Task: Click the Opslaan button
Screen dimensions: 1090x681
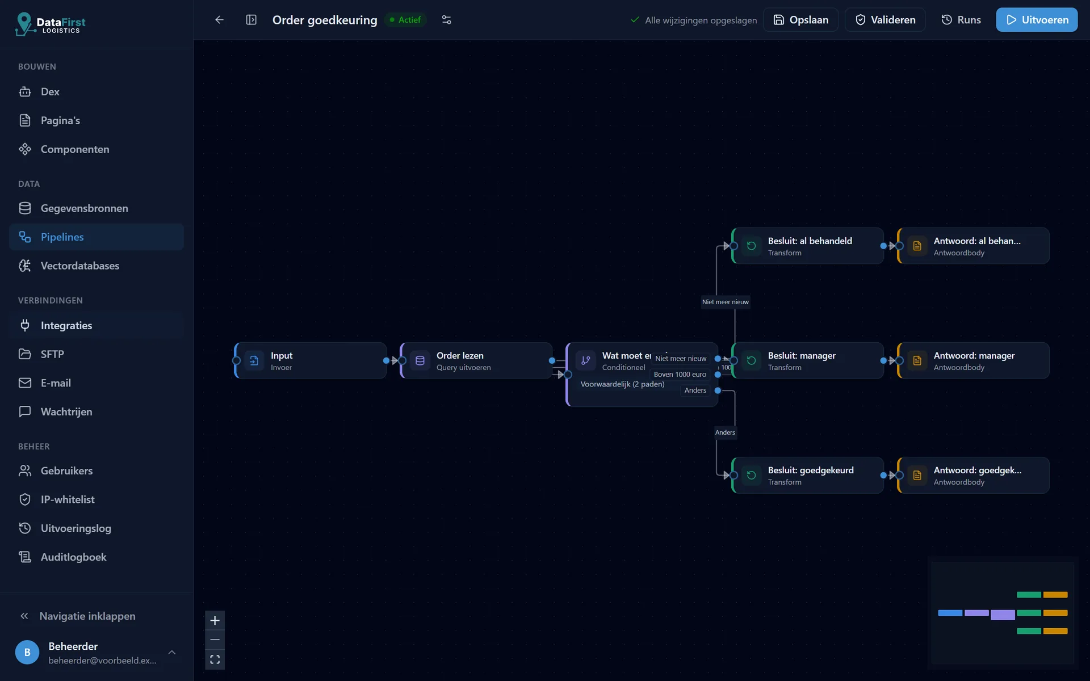Action: [x=800, y=20]
